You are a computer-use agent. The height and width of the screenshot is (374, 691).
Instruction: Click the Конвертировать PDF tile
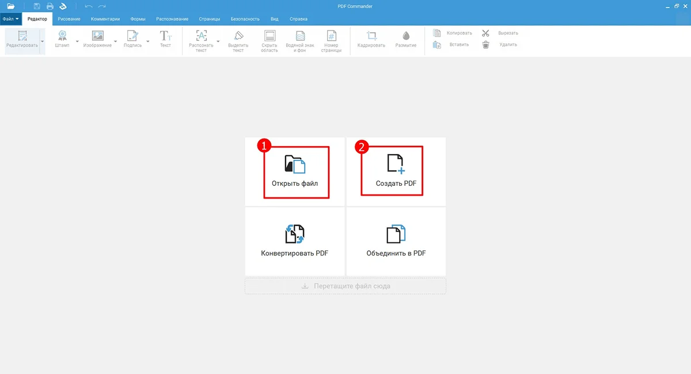[295, 241]
